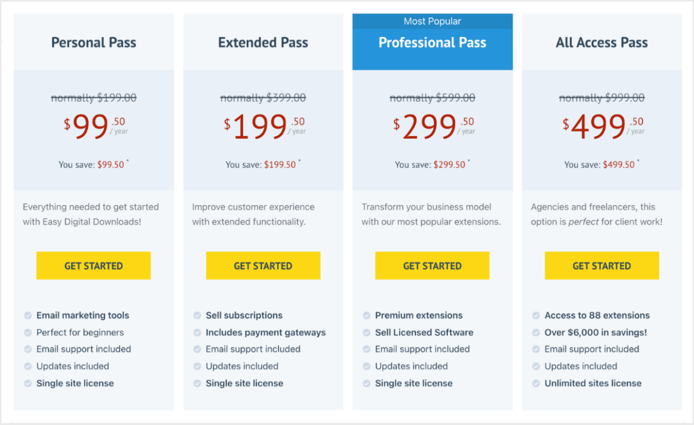The image size is (694, 425).
Task: Open the asterisk footnote next to $299.50 savings
Action: (x=468, y=160)
